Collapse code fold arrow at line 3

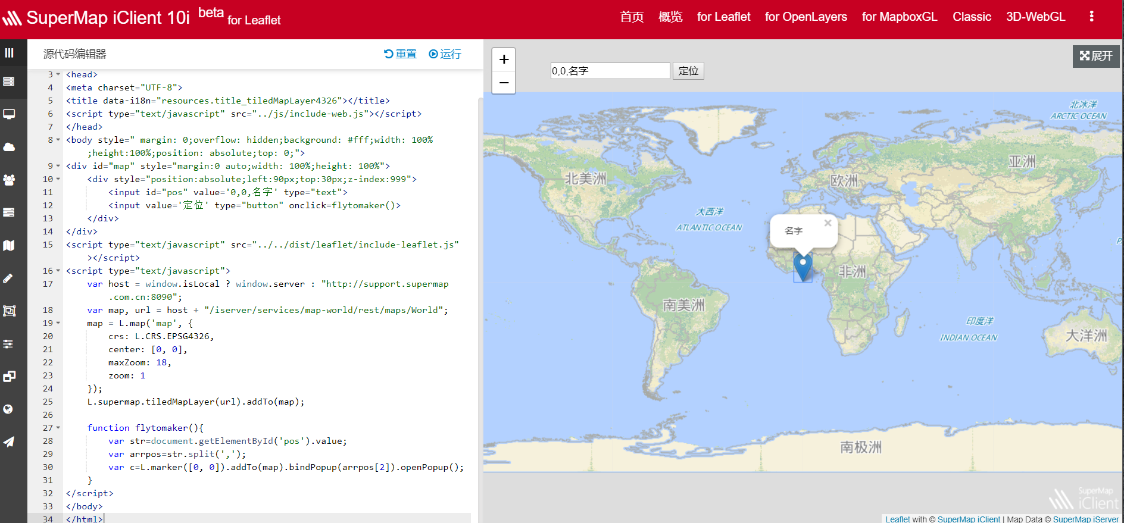point(58,74)
